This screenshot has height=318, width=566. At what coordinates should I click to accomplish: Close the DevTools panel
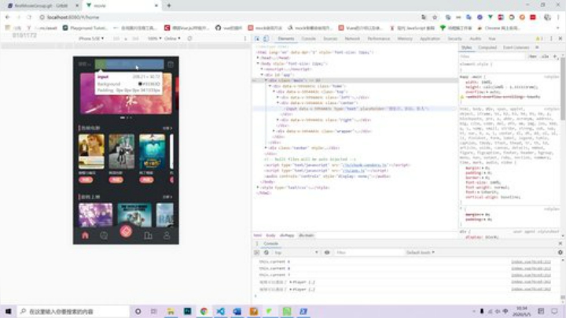560,39
